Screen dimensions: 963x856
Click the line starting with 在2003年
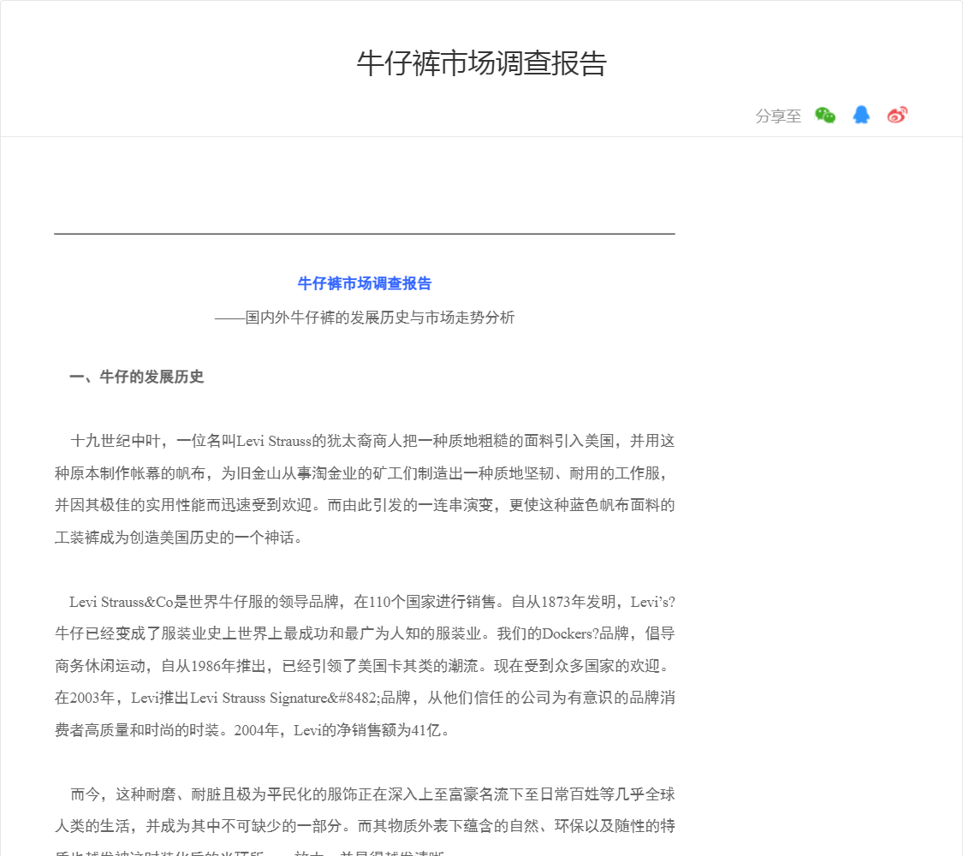coord(365,698)
